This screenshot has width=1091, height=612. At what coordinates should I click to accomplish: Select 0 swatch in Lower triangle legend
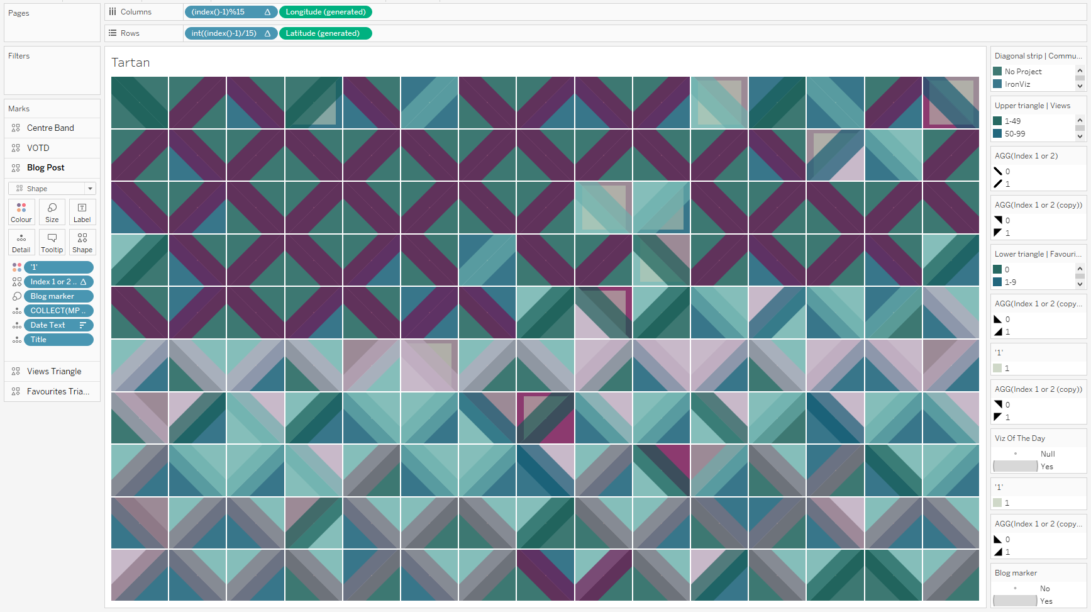pyautogui.click(x=997, y=269)
